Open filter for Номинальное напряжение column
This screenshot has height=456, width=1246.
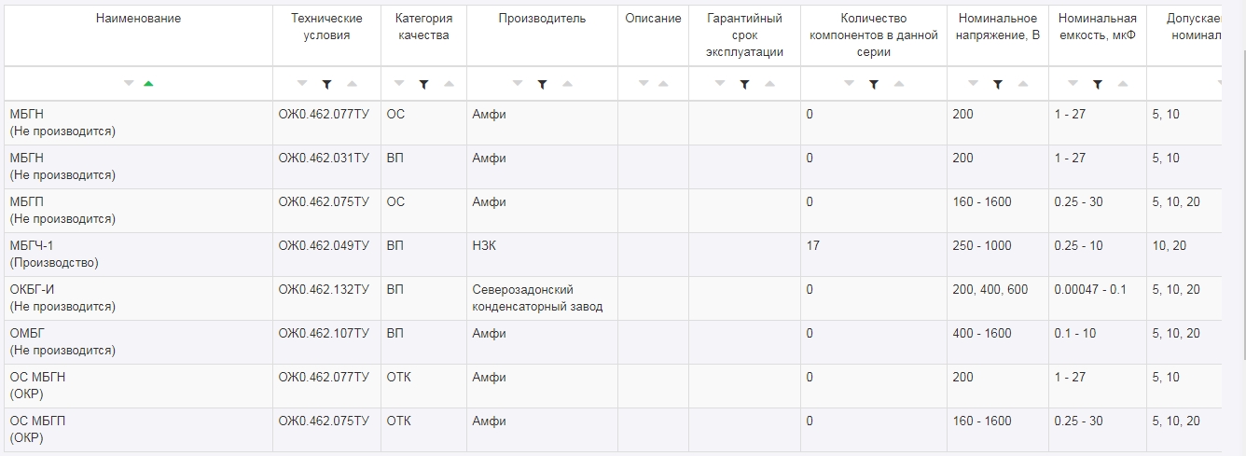(998, 84)
